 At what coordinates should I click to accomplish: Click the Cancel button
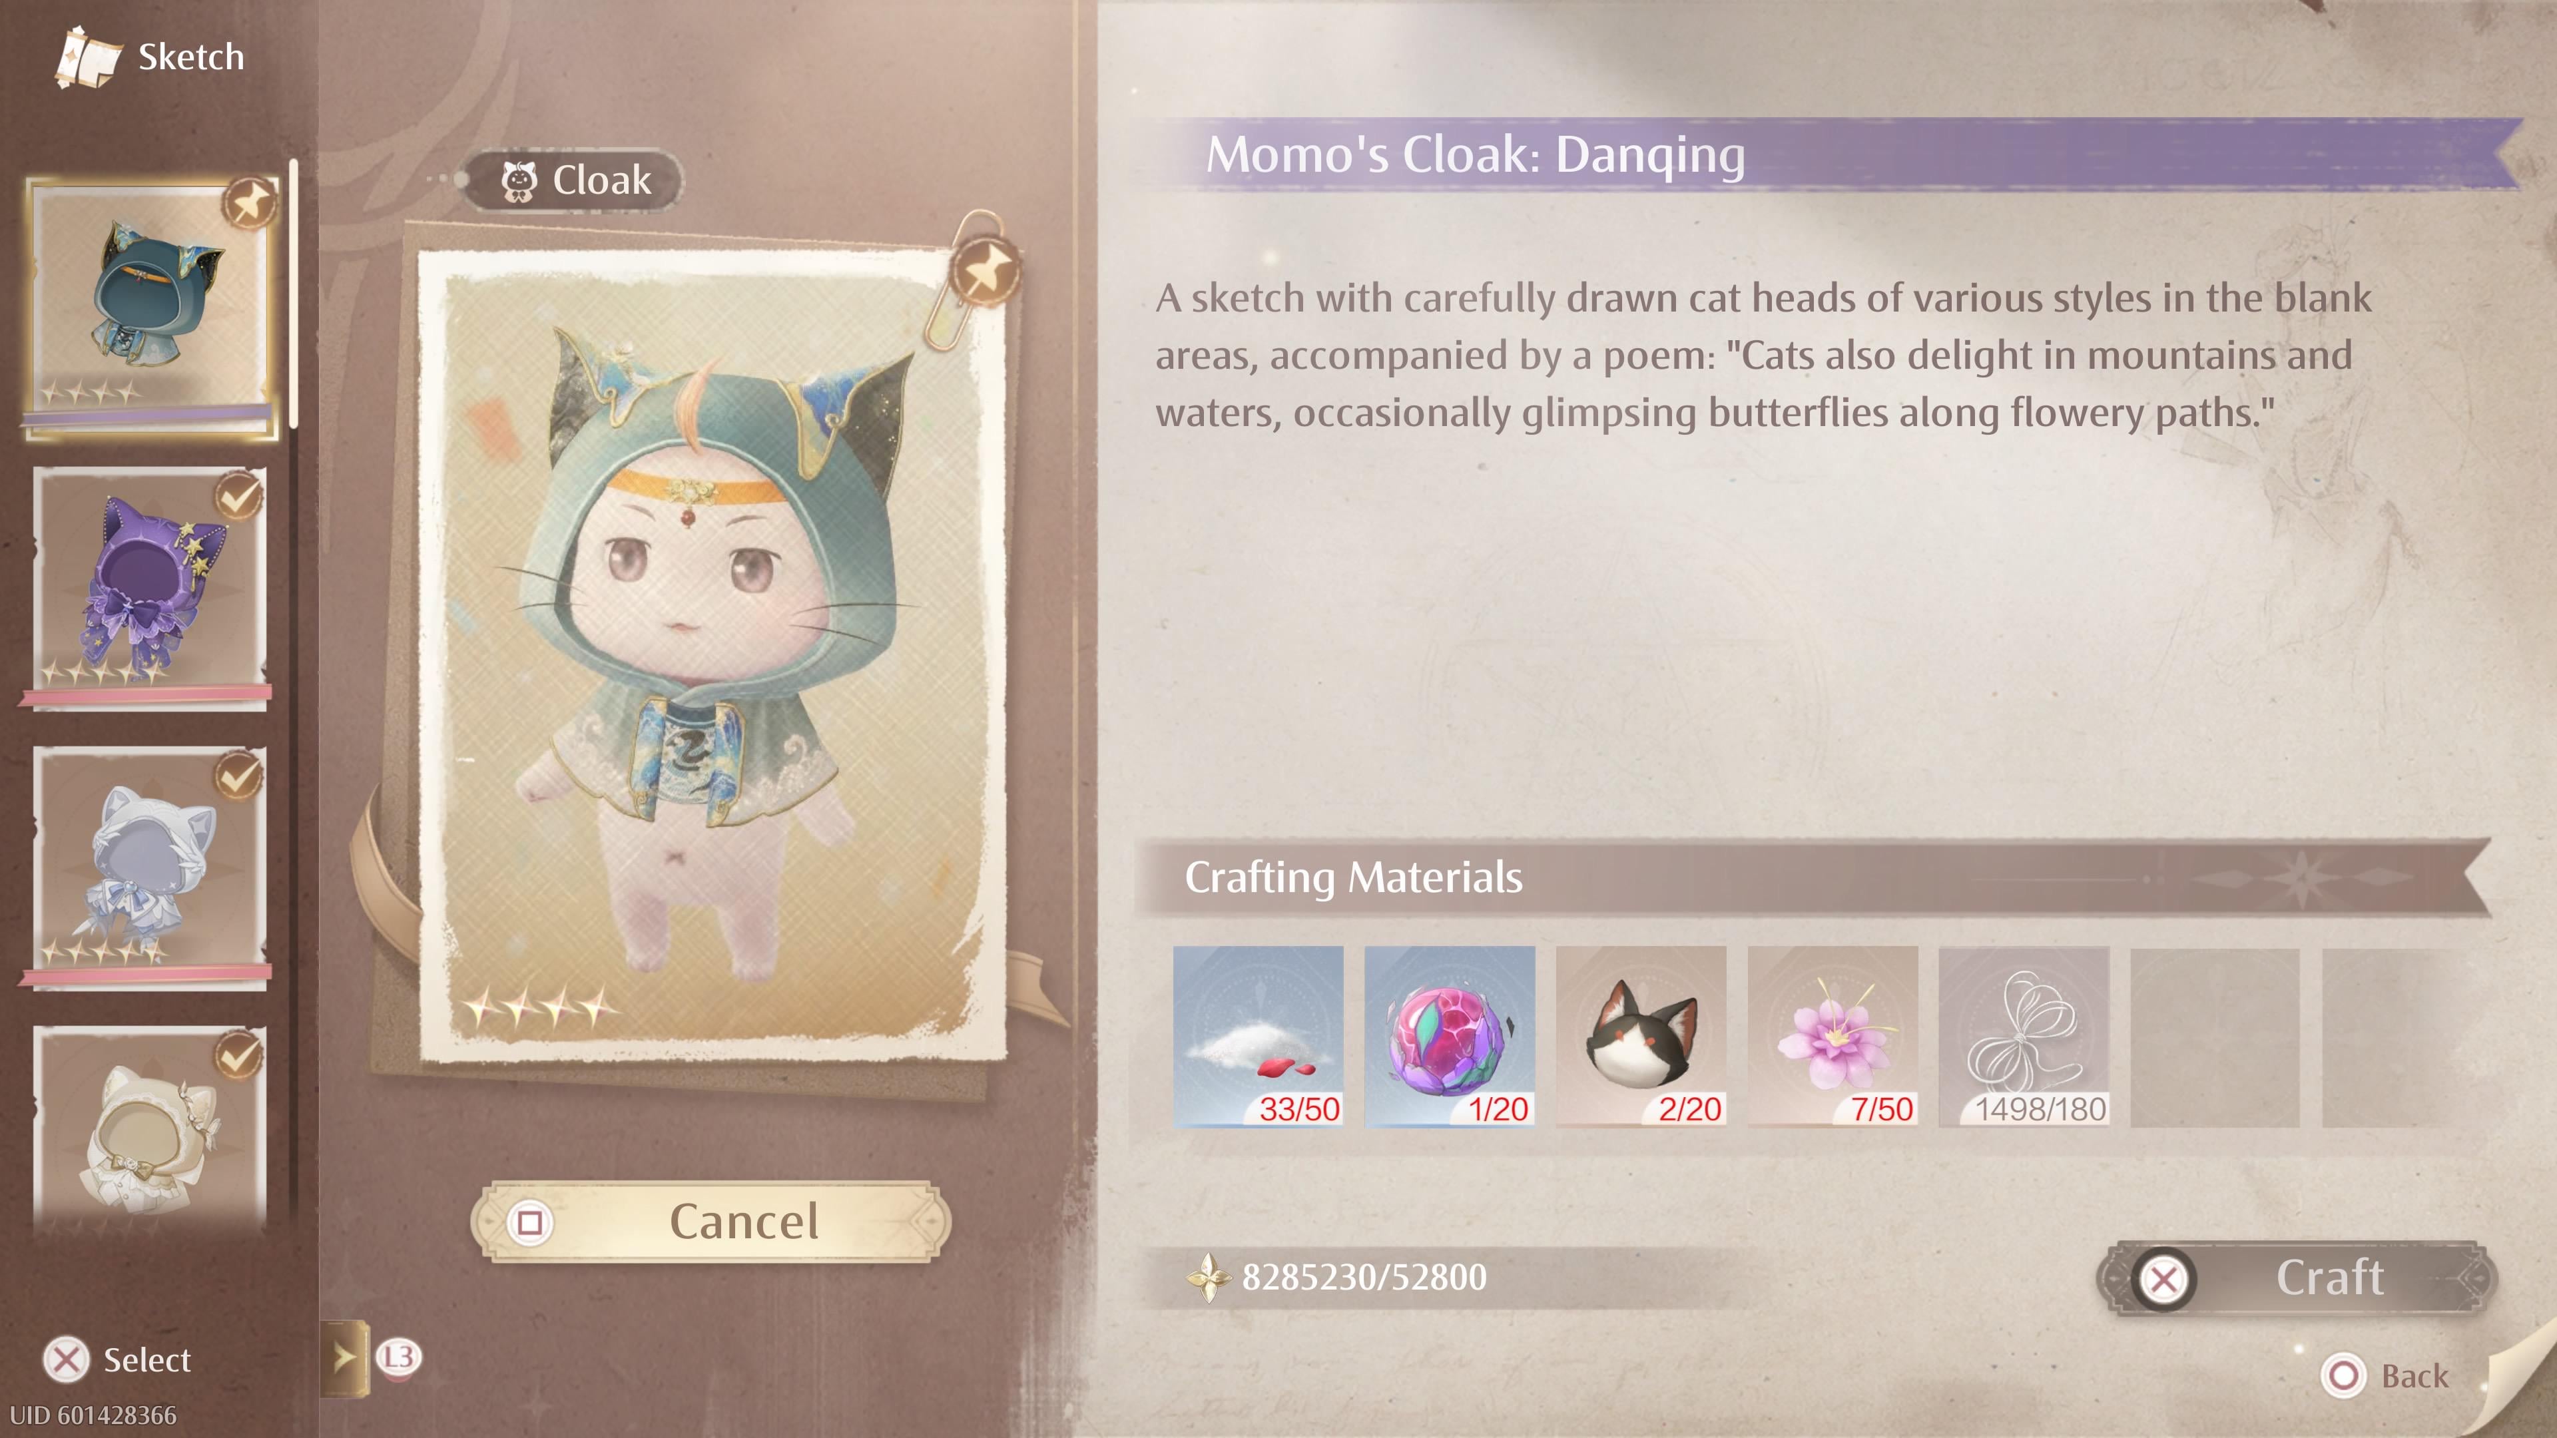[x=710, y=1222]
